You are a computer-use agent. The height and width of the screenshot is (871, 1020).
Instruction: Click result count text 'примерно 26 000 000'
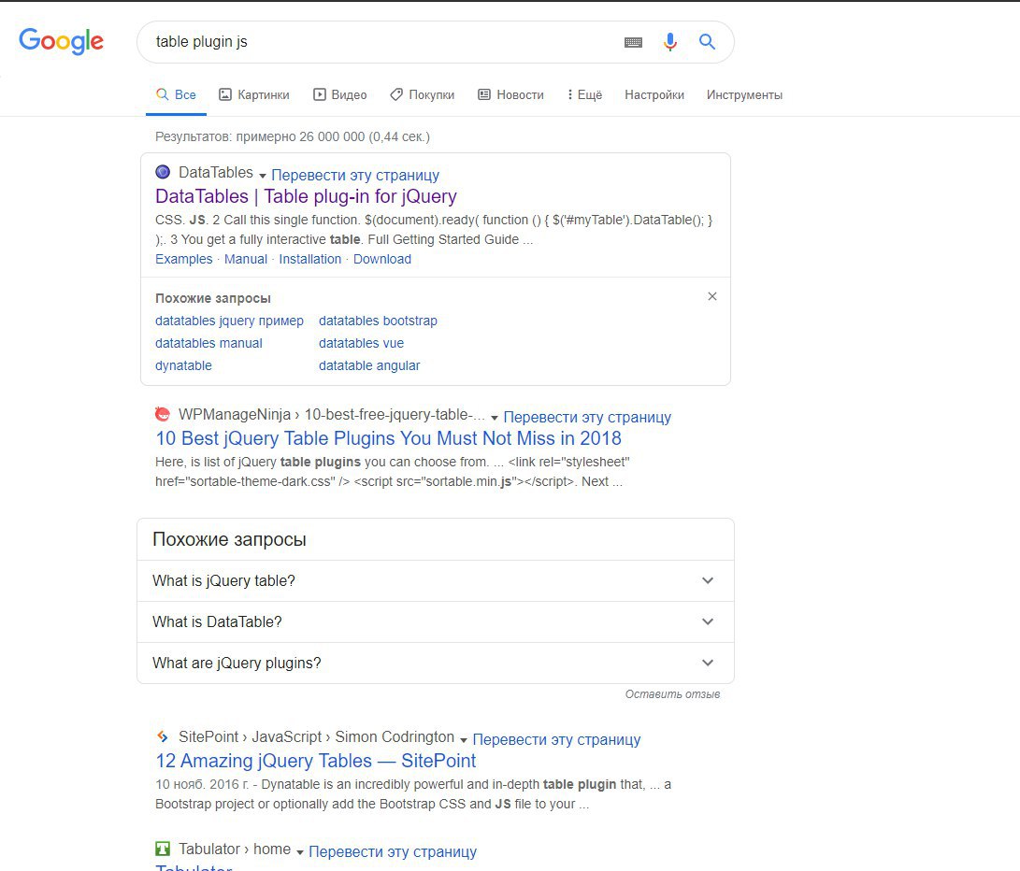tap(300, 136)
